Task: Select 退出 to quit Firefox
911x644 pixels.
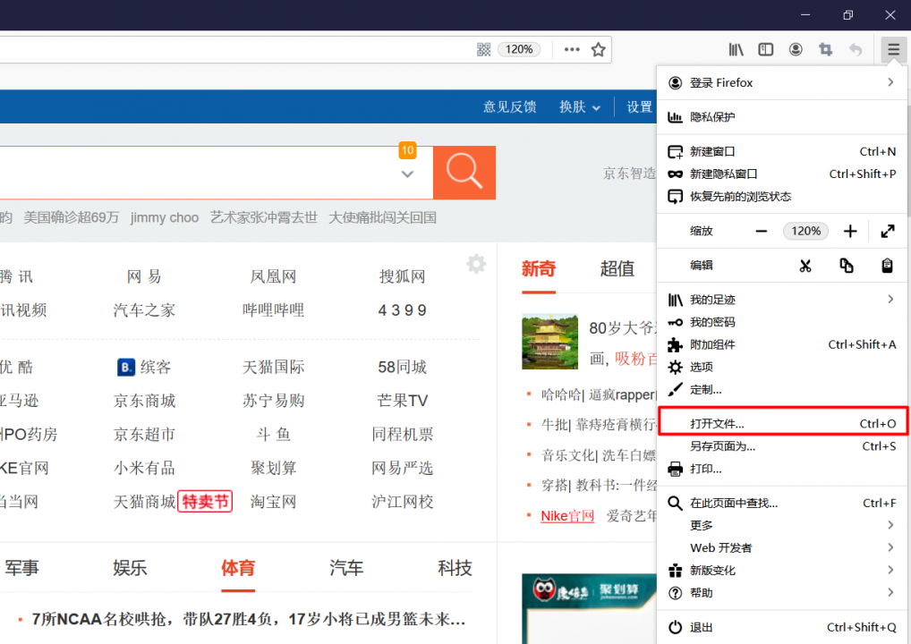Action: (x=782, y=627)
